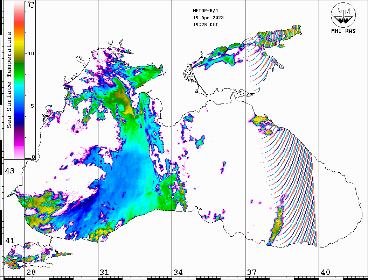Click the '19:28 GMT' time text

(x=205, y=24)
